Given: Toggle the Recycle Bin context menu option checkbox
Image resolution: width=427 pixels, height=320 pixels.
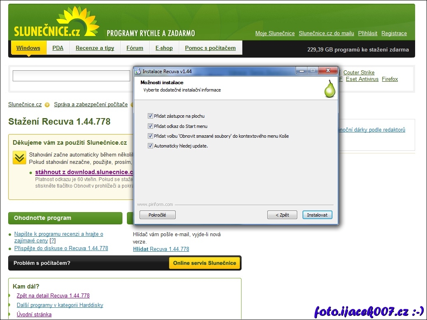Looking at the screenshot, I should (150, 136).
